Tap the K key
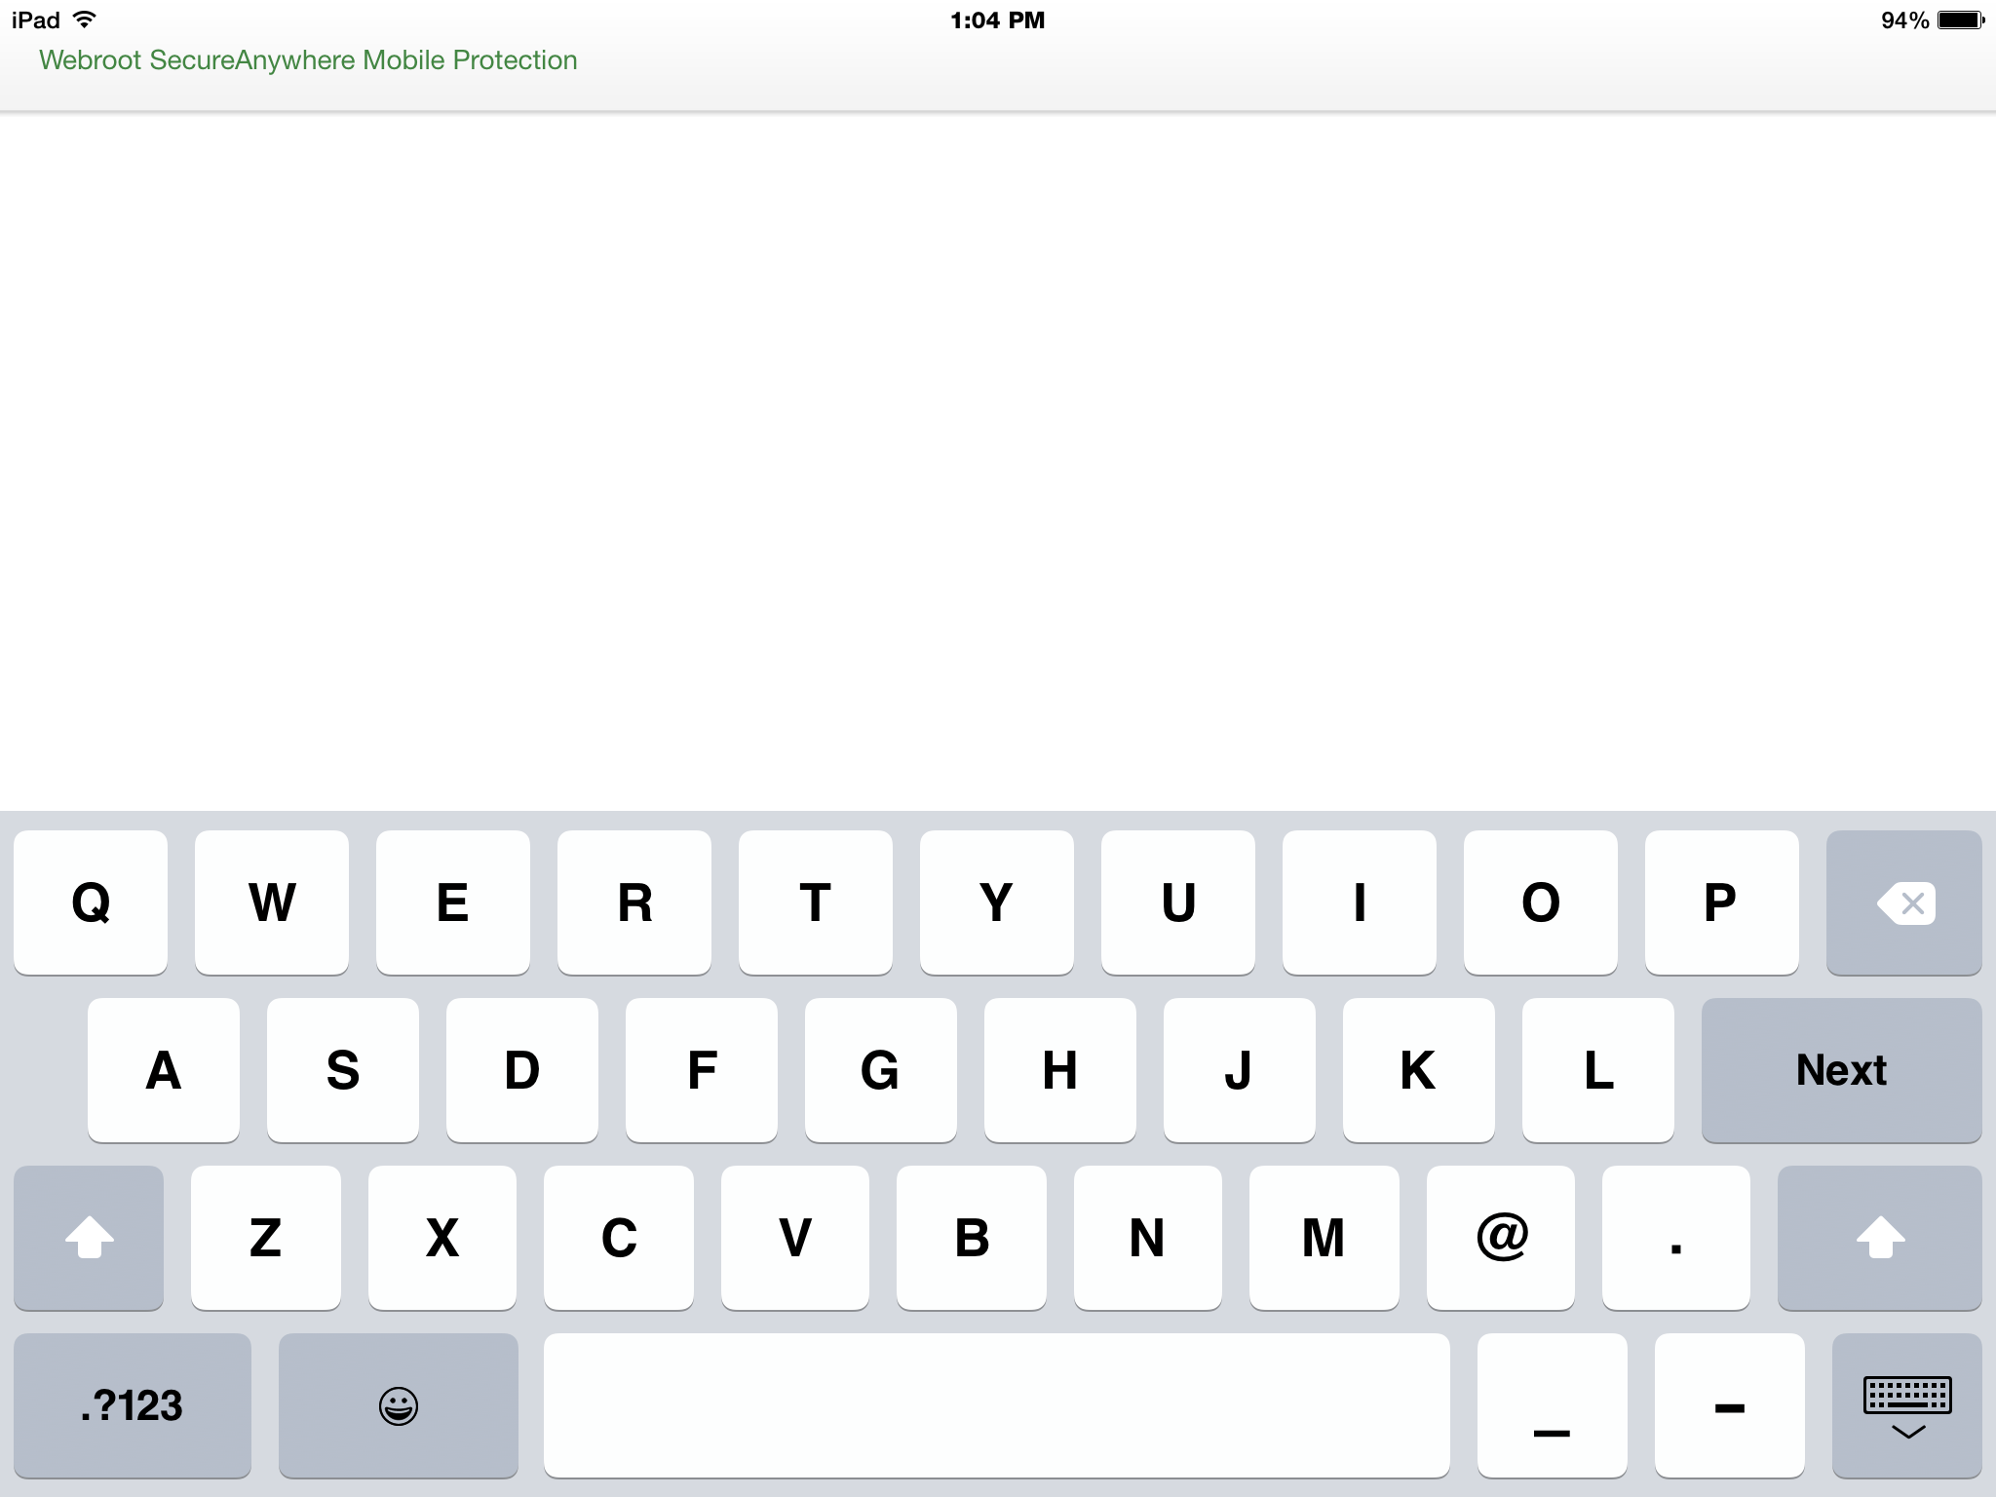 tap(1419, 1070)
